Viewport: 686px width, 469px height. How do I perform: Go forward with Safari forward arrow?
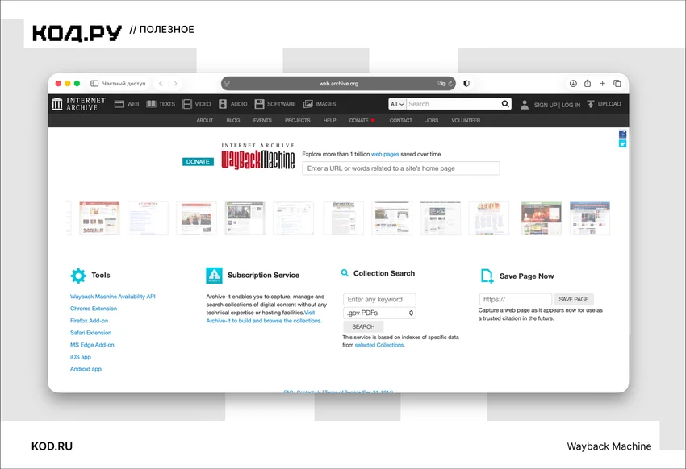click(x=175, y=84)
